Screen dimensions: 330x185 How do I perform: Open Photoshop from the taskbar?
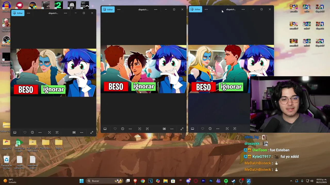pyautogui.click(x=211, y=181)
